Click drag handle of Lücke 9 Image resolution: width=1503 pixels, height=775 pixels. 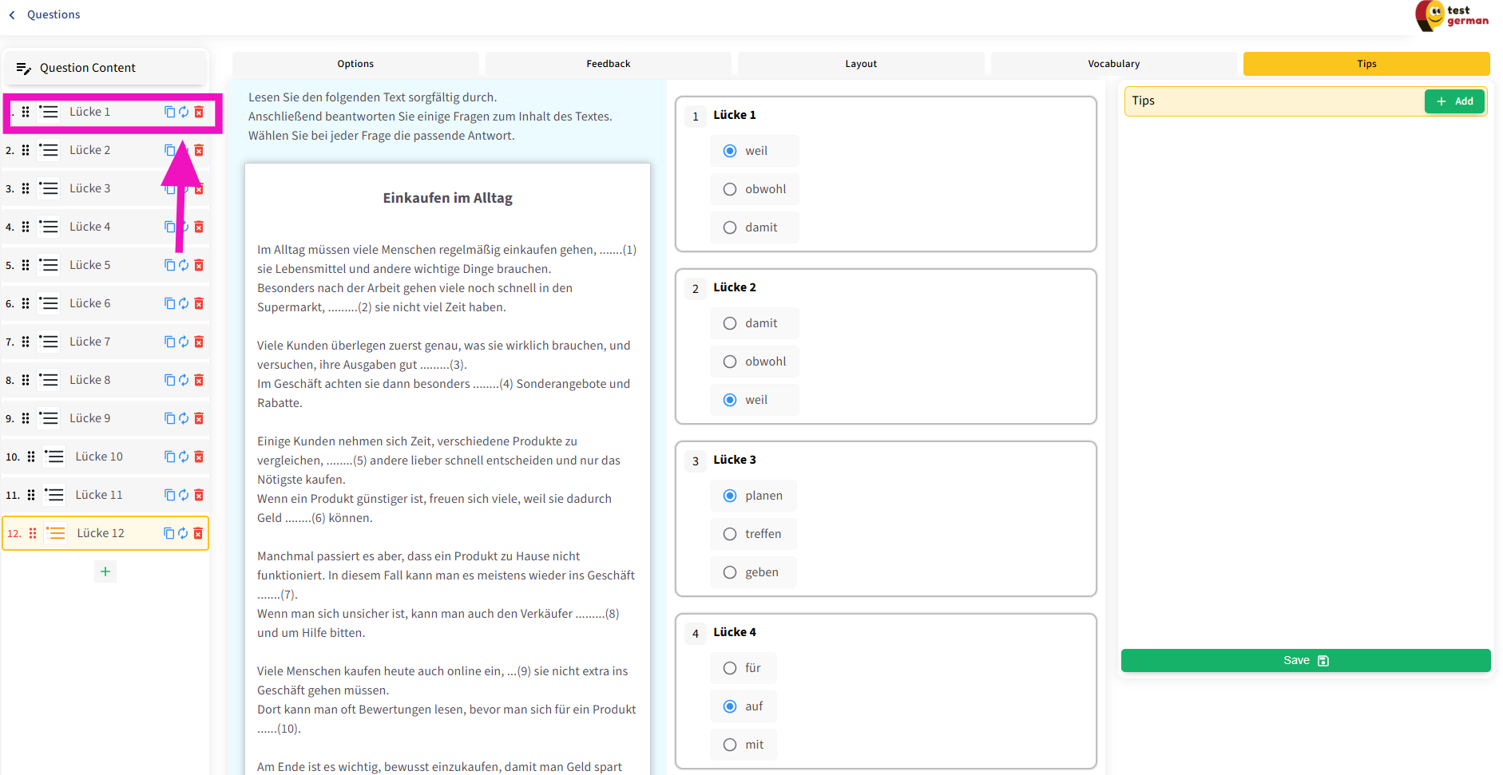pyautogui.click(x=26, y=418)
